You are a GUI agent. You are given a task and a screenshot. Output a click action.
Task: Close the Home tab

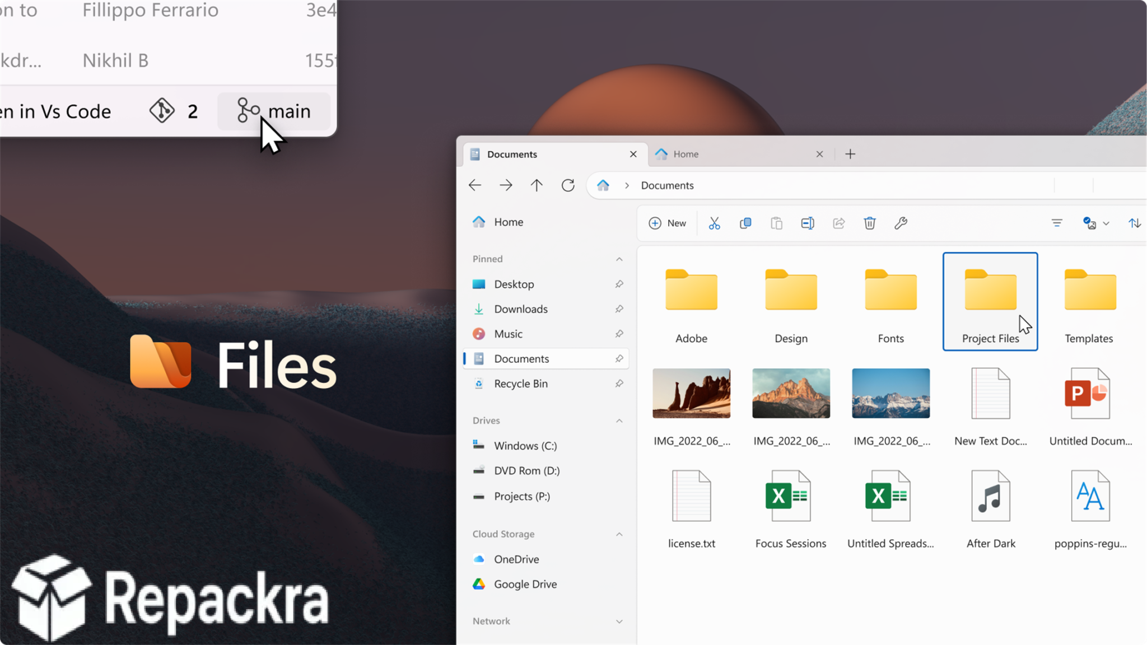[x=819, y=154]
